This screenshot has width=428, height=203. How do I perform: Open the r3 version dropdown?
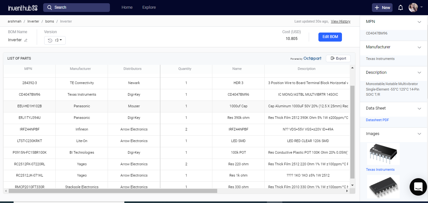click(x=55, y=40)
